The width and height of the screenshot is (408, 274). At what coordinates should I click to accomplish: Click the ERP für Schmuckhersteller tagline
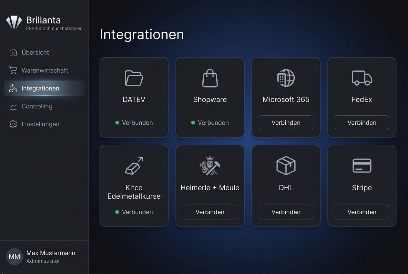[x=54, y=28]
